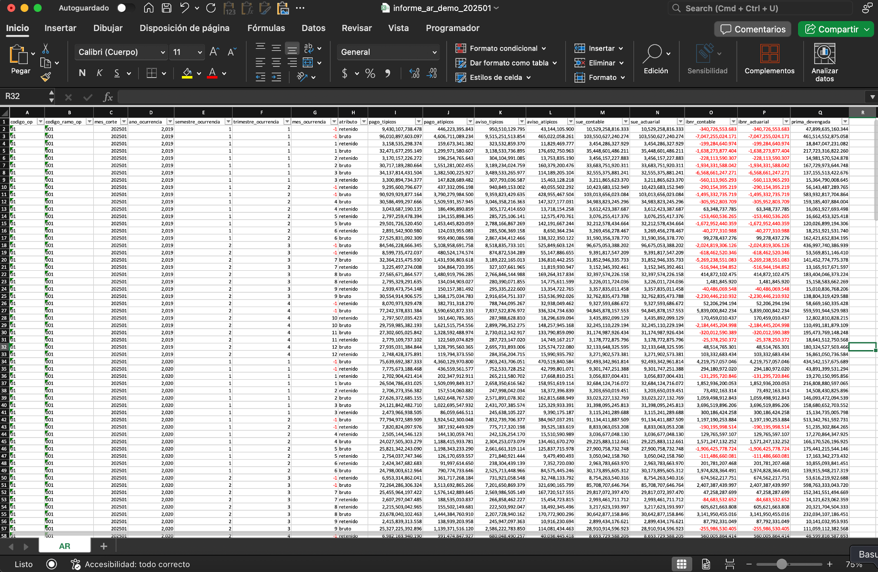Switch to Disposición de página tab
The width and height of the screenshot is (878, 572).
pyautogui.click(x=184, y=28)
